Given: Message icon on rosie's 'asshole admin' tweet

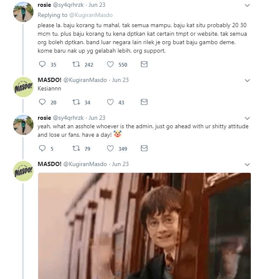Looking at the screenshot, I should 144,149.
